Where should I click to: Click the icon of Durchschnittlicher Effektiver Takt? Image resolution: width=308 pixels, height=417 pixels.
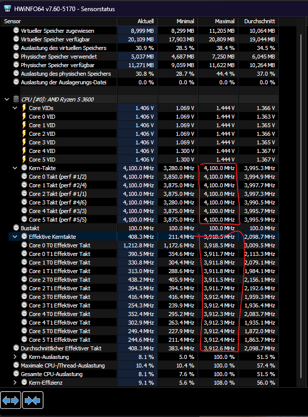click(16, 348)
